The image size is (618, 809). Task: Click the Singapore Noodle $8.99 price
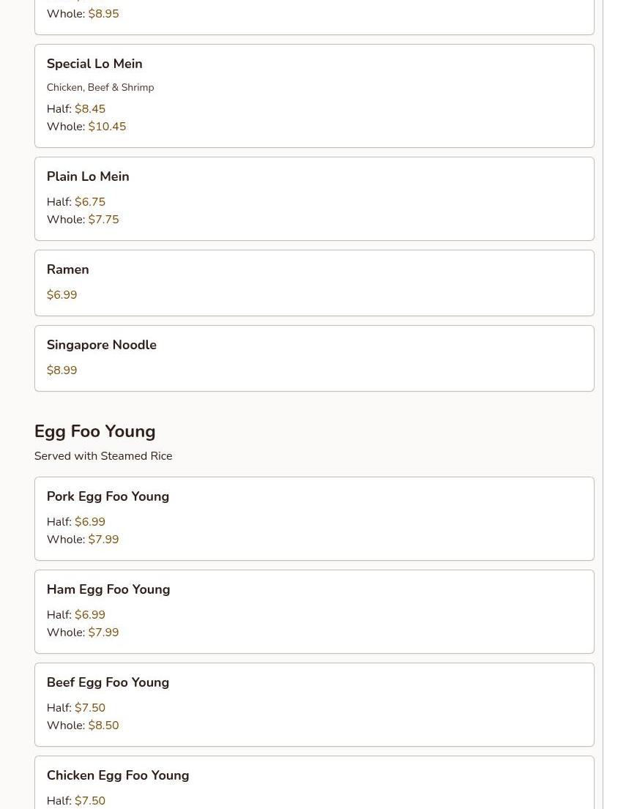pos(62,370)
